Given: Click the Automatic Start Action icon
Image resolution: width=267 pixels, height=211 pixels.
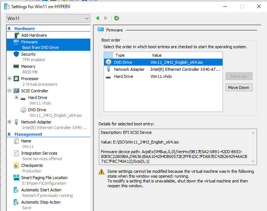Looking at the screenshot, I should 16,190.
